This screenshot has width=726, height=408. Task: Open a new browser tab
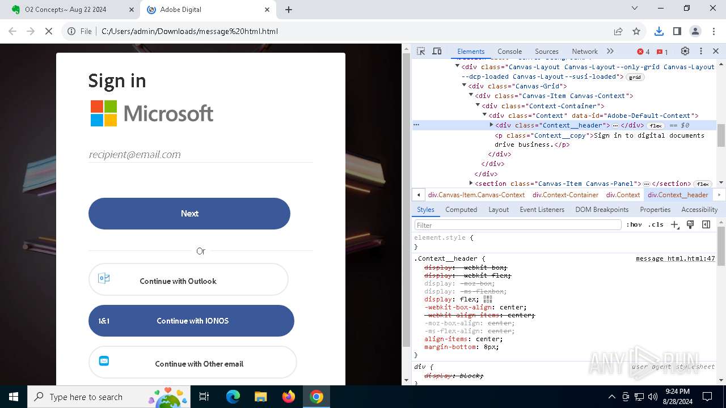click(x=289, y=10)
